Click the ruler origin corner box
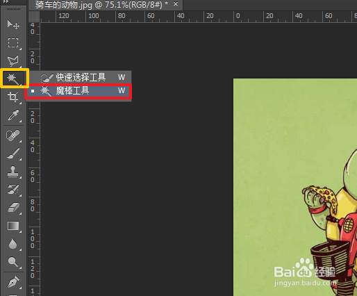The image size is (357, 296). pyautogui.click(x=34, y=17)
